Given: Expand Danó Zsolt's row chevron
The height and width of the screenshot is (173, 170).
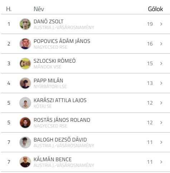Looking at the screenshot, I should [161, 24].
